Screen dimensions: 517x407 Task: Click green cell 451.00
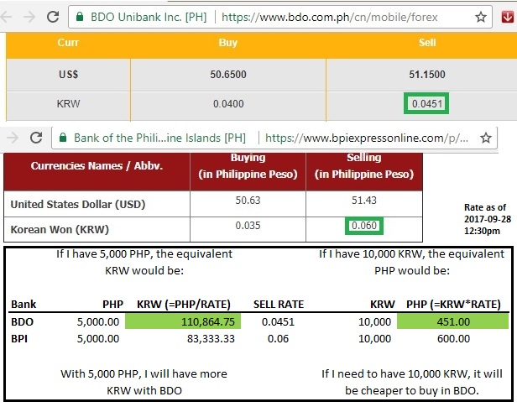[452, 321]
